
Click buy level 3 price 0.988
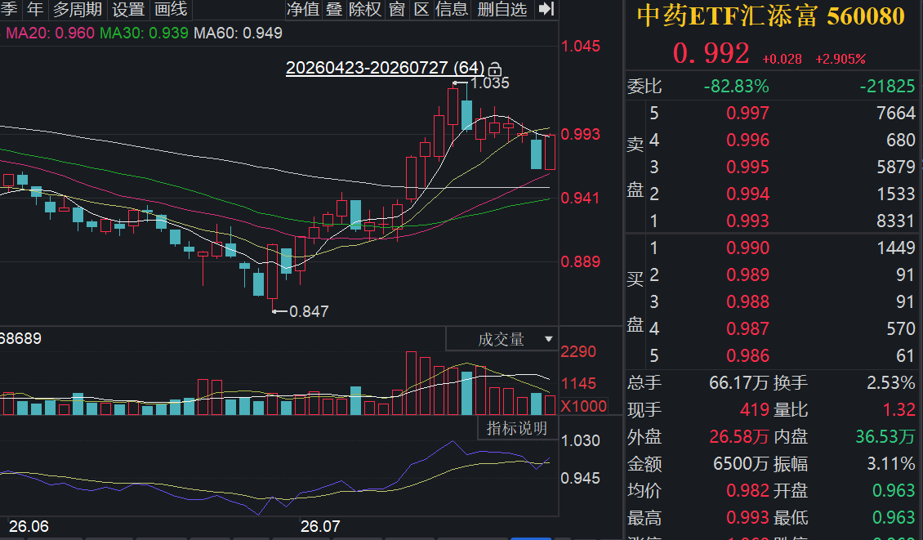click(x=747, y=301)
